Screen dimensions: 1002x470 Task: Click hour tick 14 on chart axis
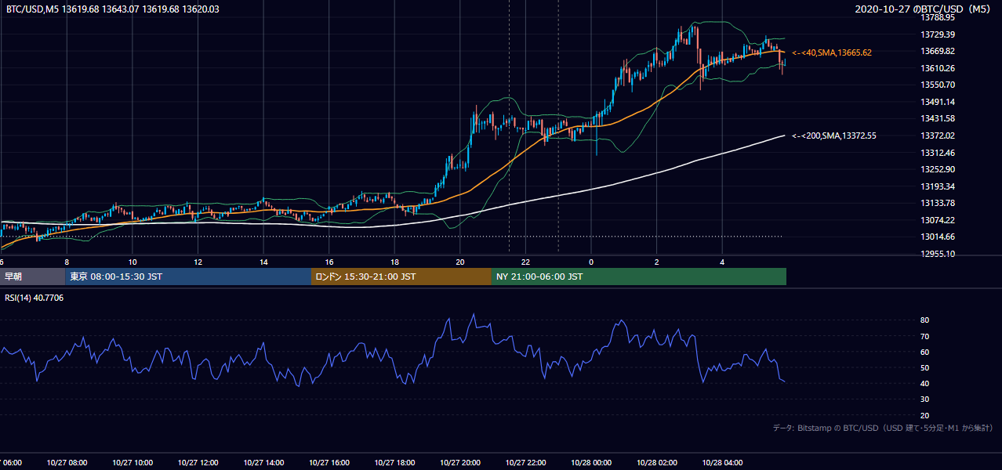pyautogui.click(x=263, y=262)
